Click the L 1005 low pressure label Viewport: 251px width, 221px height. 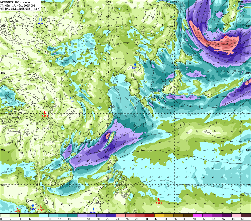click(41, 208)
